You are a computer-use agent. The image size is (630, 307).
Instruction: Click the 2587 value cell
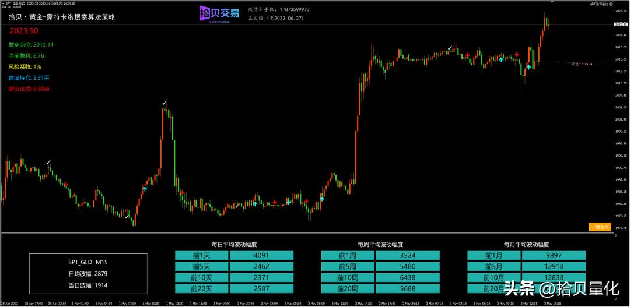coord(261,288)
